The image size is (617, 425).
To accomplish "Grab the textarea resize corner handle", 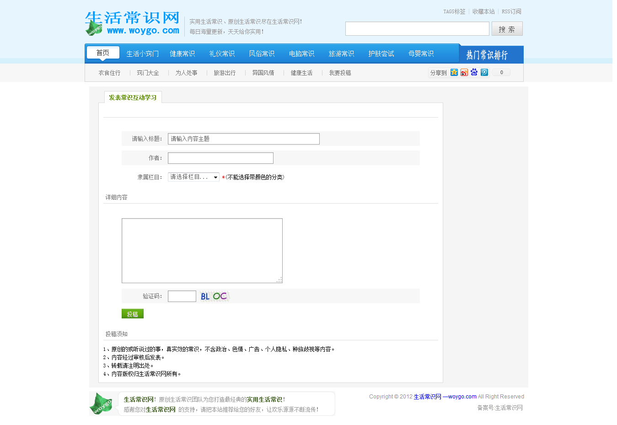I will tap(279, 280).
